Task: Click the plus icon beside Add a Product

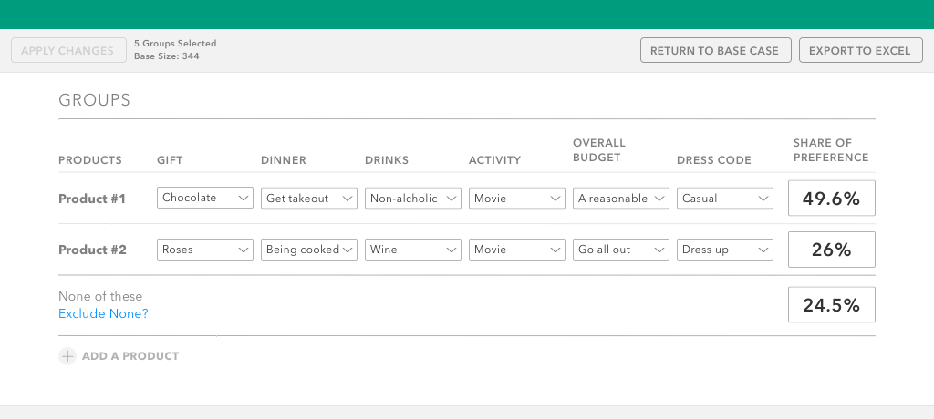Action: (67, 356)
